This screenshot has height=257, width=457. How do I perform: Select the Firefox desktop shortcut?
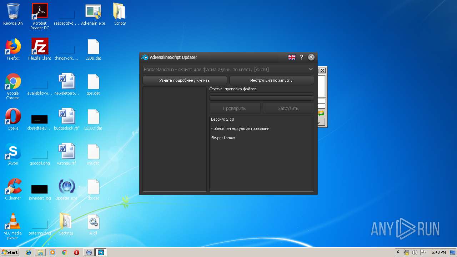pos(13,50)
